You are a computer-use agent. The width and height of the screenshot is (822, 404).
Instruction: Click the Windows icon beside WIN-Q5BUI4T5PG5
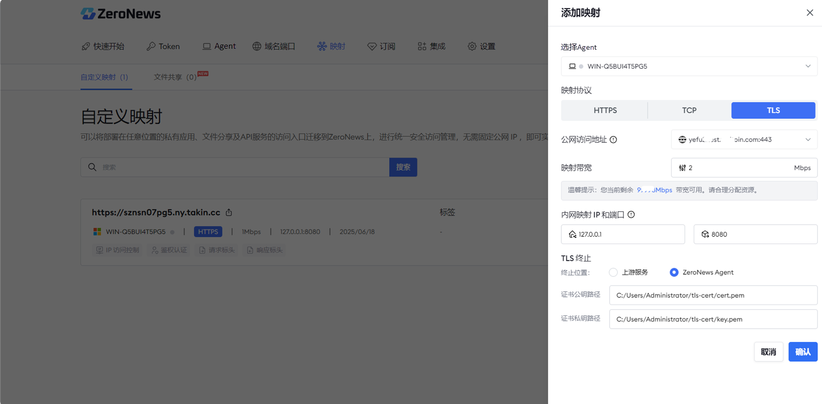[x=97, y=232]
